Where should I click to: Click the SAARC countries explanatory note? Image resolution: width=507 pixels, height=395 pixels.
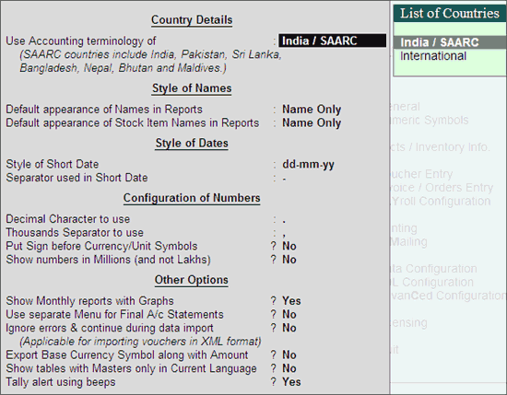point(150,62)
